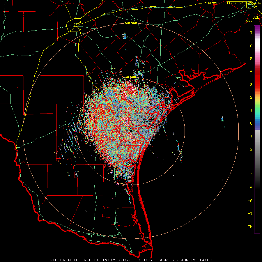The height and width of the screenshot is (262, 262).
Task: Click the "1" value on the color scale
Action: point(251,110)
